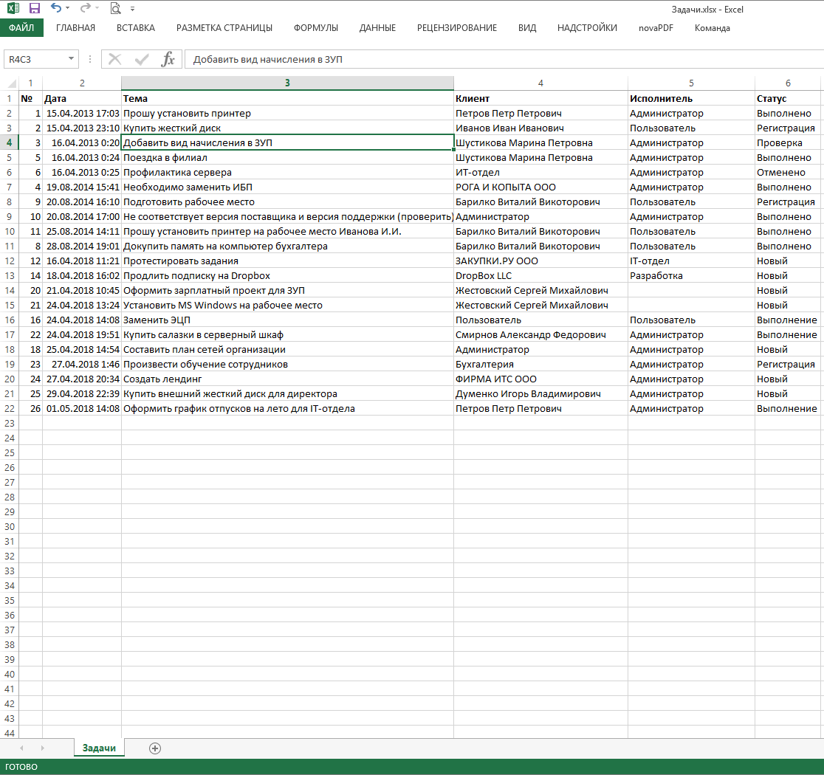Image resolution: width=824 pixels, height=775 pixels.
Task: Click the cell 'Создать лендинг'
Action: click(x=287, y=379)
